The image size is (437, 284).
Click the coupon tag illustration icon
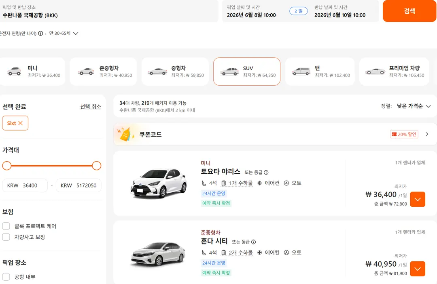click(125, 134)
